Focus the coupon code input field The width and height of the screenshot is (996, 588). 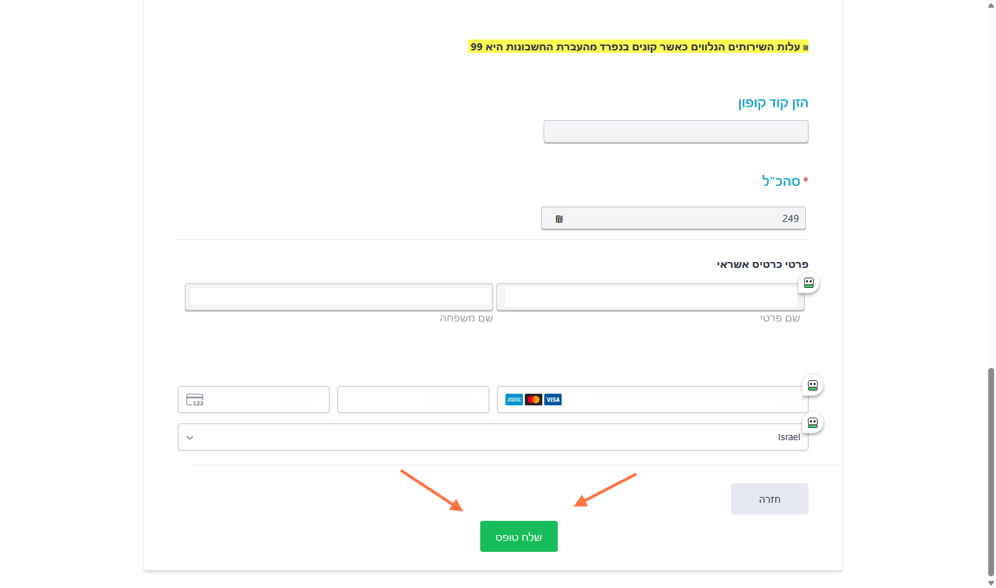click(675, 132)
